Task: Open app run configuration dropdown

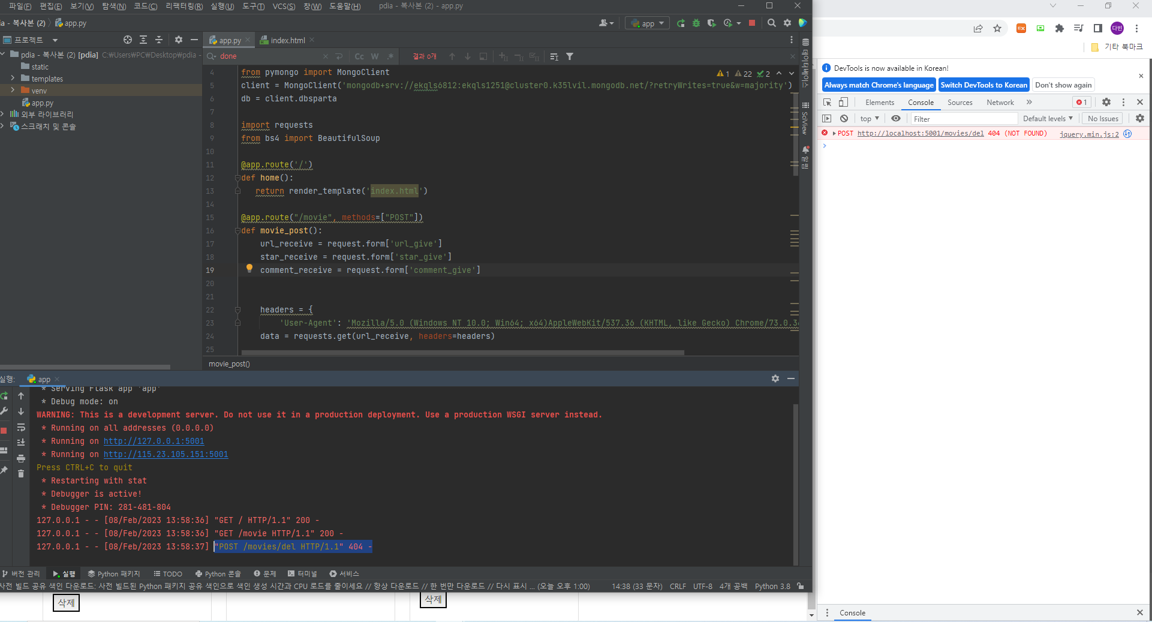Action: point(648,23)
